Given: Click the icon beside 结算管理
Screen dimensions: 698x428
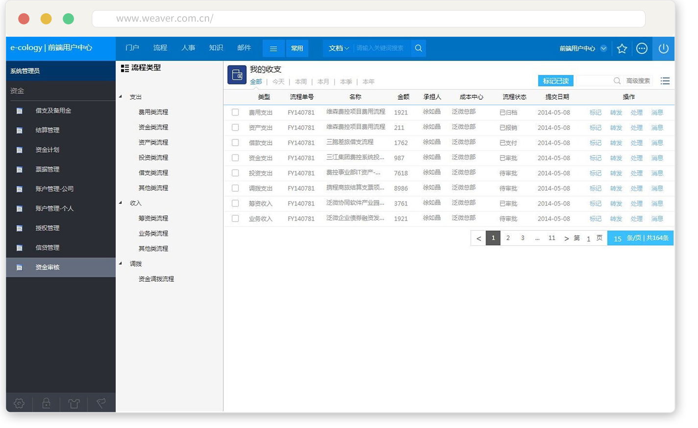Looking at the screenshot, I should click(20, 130).
